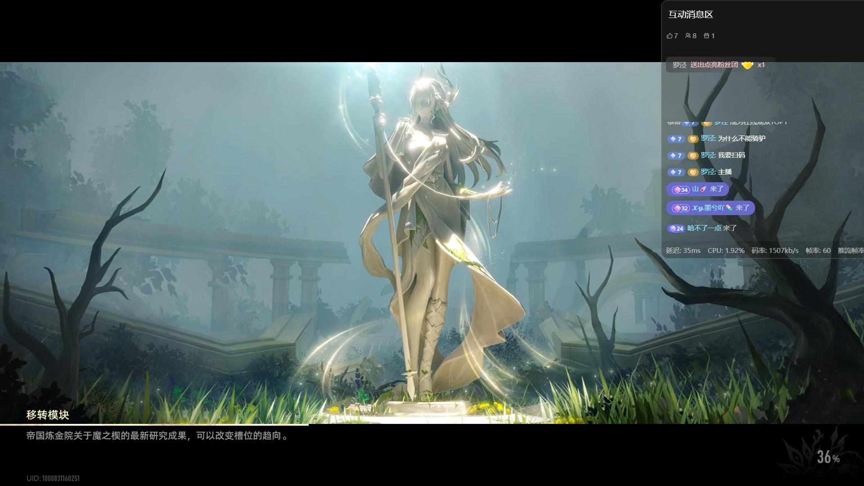Click the 延迟 35ms status readout
The height and width of the screenshot is (486, 864).
[683, 251]
